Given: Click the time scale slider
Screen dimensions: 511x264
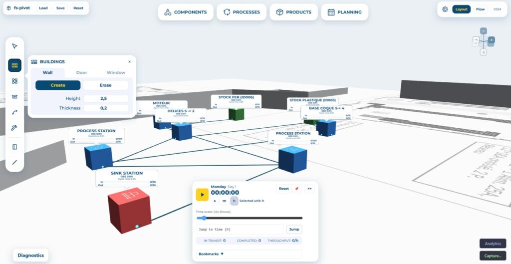Looking at the screenshot, I should click(250, 218).
